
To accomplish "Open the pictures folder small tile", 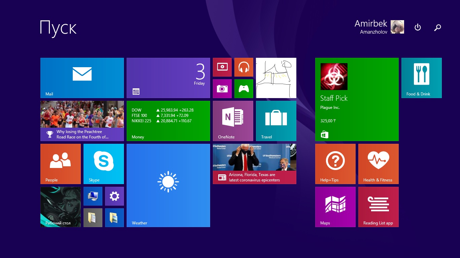I will 114,218.
